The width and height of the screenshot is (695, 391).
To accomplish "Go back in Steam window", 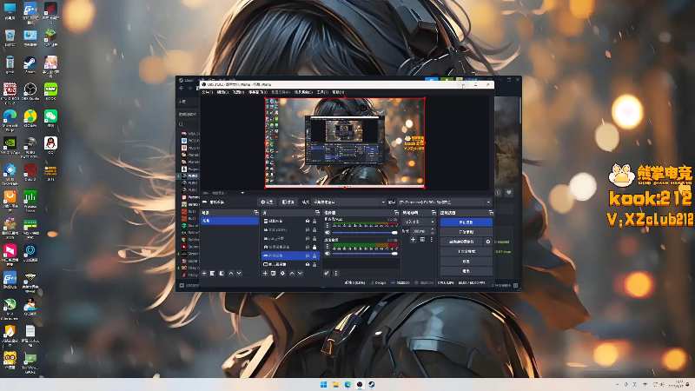I will [182, 89].
